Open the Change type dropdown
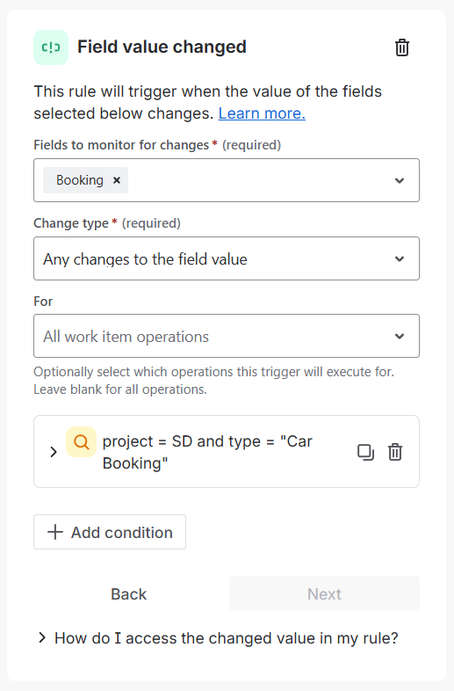Viewport: 454px width, 691px height. tap(227, 258)
